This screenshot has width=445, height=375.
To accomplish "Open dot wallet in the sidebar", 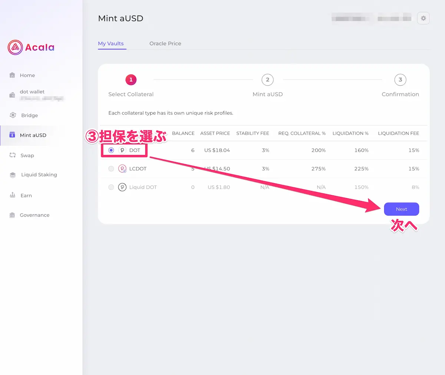I will 32,92.
